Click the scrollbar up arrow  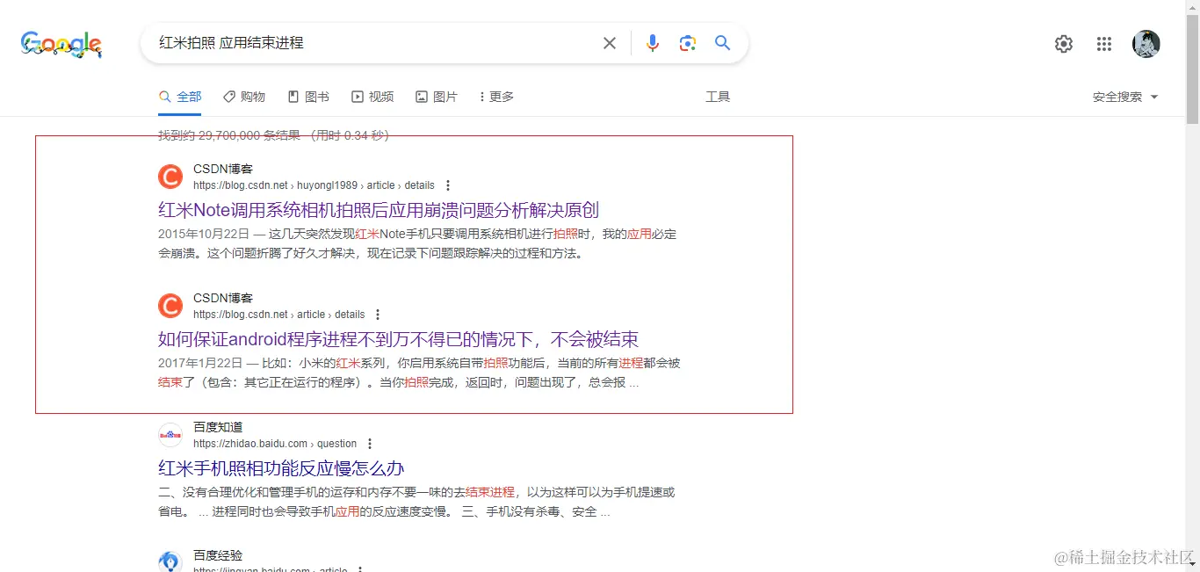tap(1192, 7)
